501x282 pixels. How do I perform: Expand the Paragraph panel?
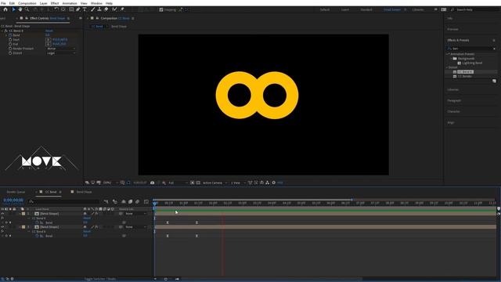(454, 100)
